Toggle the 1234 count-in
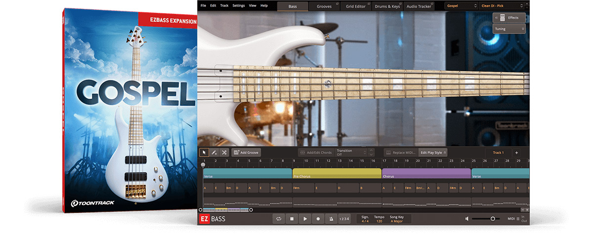The width and height of the screenshot is (593, 241). point(344,219)
